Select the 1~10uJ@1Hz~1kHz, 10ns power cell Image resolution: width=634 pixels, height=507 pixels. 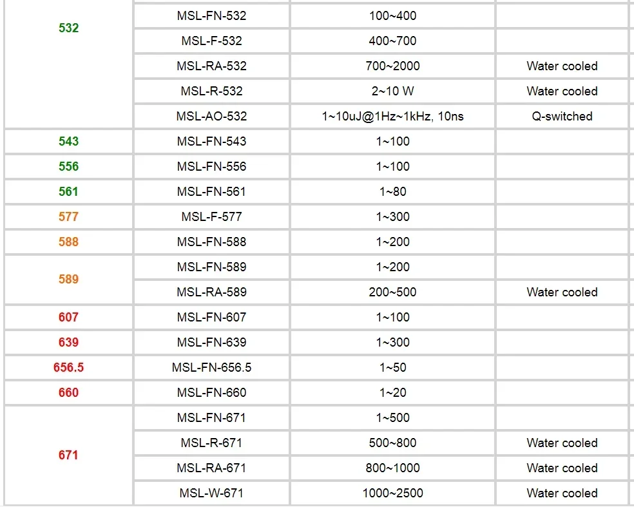(x=392, y=116)
